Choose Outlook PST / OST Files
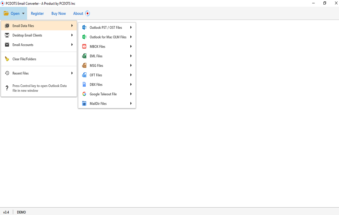Viewport: 339px width, 215px height. (107, 27)
